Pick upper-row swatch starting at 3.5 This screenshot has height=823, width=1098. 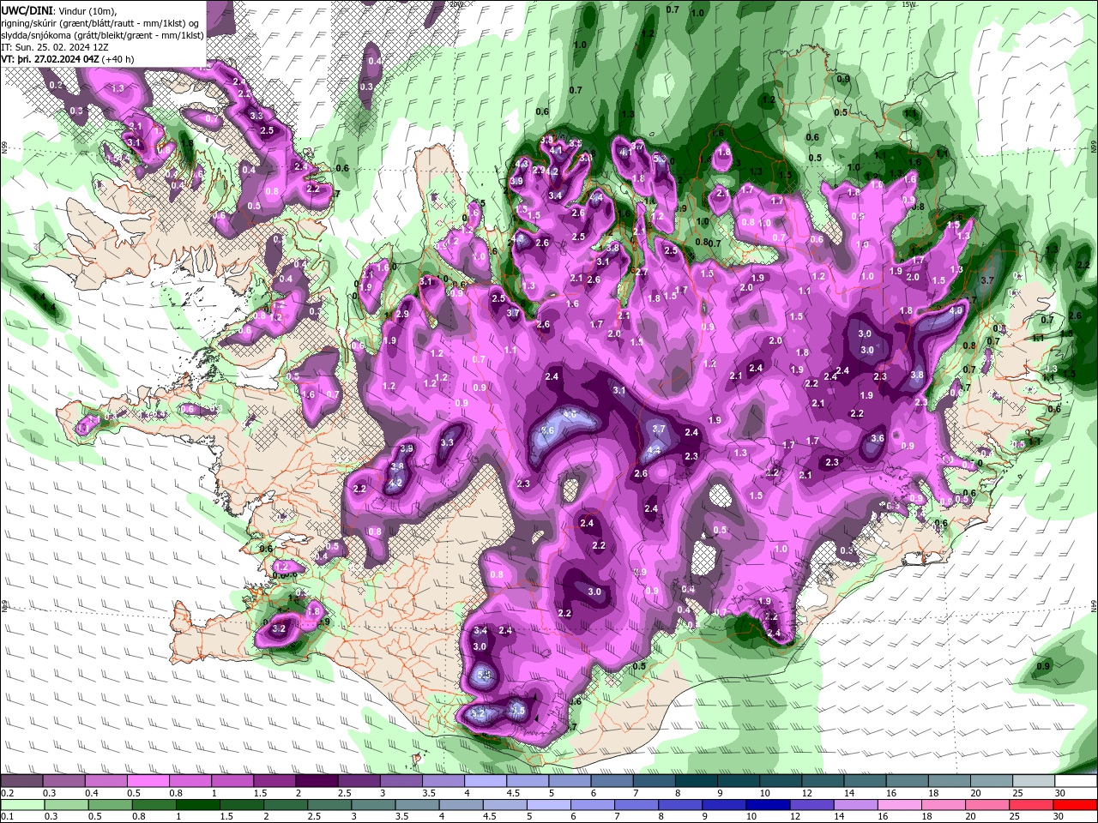[443, 781]
